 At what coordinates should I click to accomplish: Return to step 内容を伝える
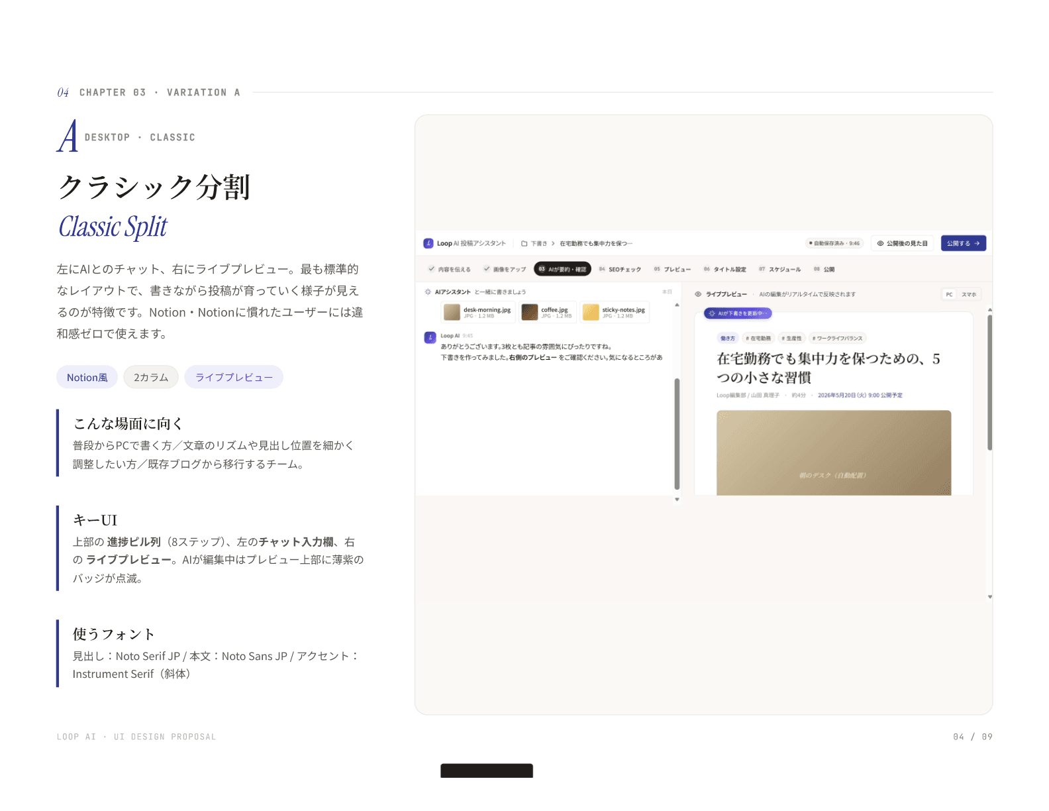pyautogui.click(x=449, y=269)
